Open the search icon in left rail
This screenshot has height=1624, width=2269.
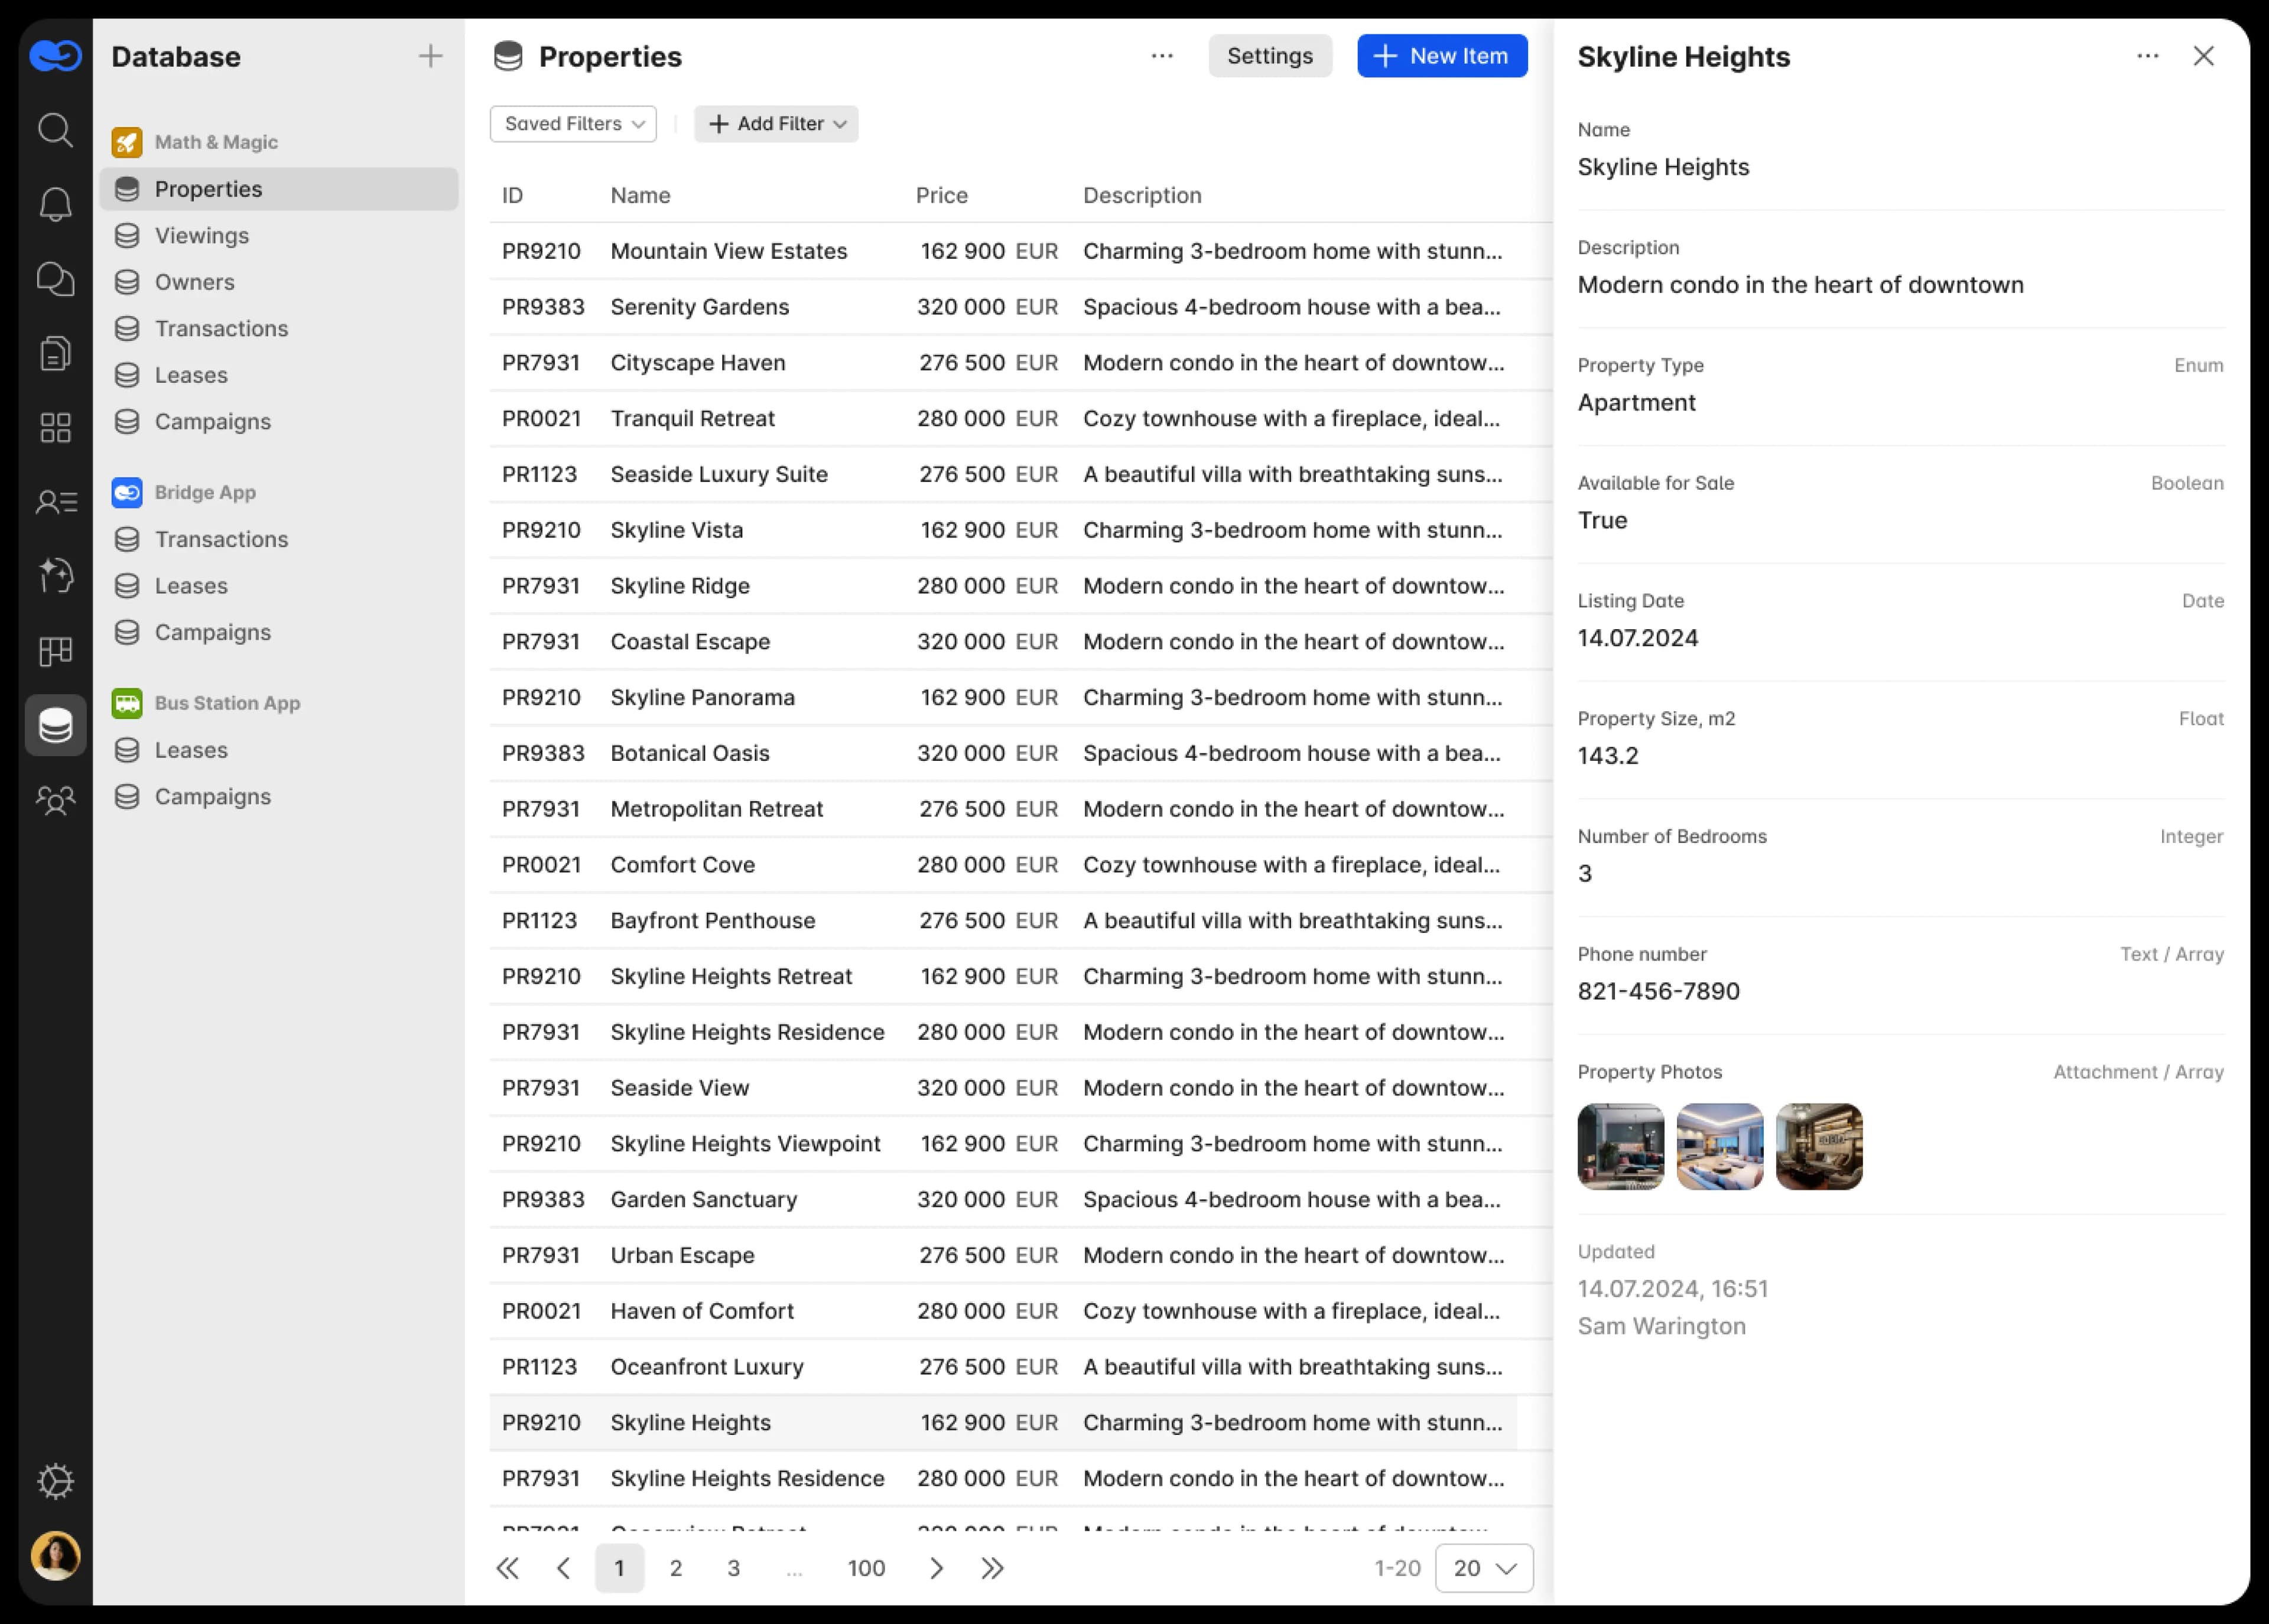55,130
